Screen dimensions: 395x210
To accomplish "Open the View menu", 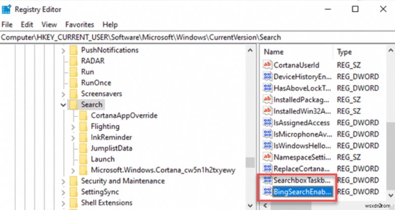I will pyautogui.click(x=49, y=25).
